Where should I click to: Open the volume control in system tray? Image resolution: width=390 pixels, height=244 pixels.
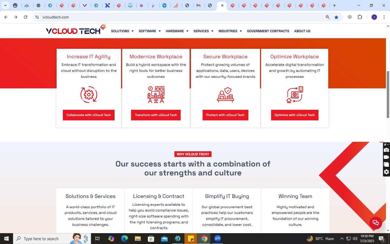coord(355,239)
